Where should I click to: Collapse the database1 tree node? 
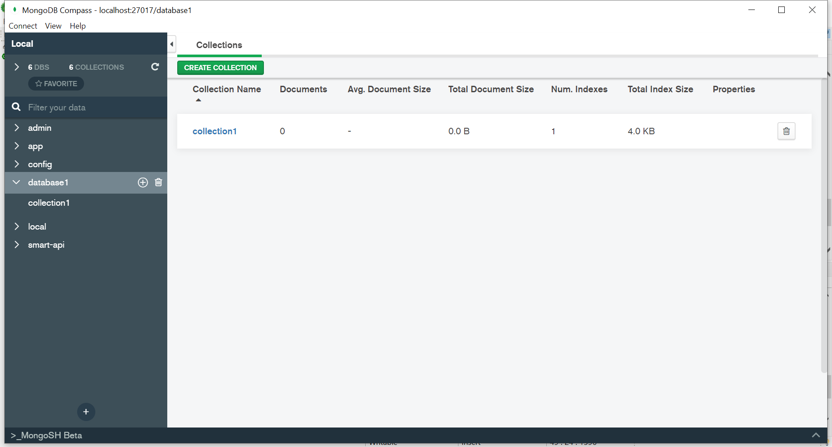[x=16, y=182]
